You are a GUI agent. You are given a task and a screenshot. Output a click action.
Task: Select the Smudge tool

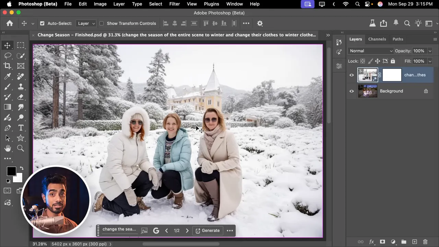[x=21, y=107]
